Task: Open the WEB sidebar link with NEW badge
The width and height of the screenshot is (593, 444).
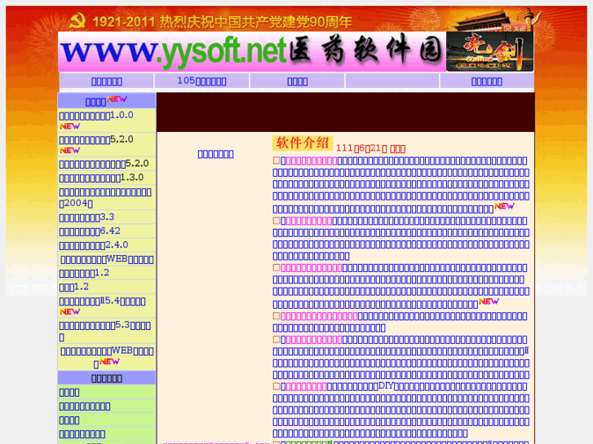Action: pyautogui.click(x=107, y=351)
